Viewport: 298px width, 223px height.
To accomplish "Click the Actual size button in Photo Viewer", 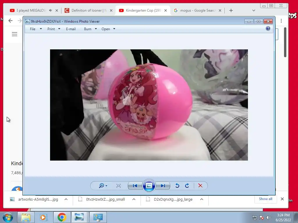I will point(118,186).
